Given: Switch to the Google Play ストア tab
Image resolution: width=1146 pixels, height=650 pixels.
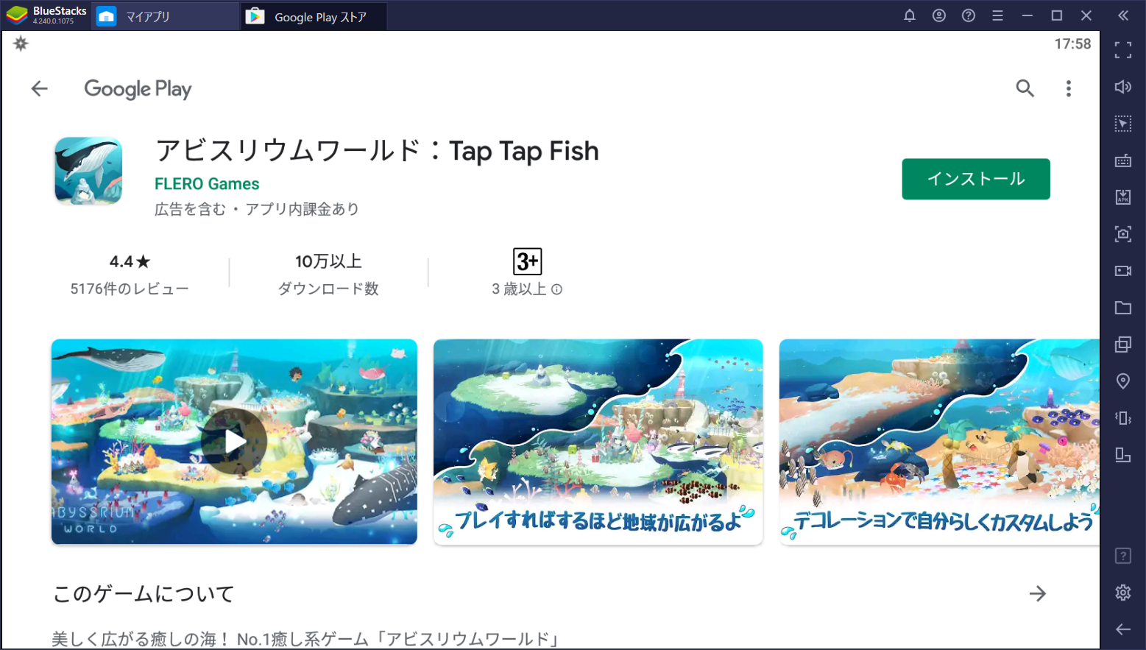Looking at the screenshot, I should tap(314, 16).
